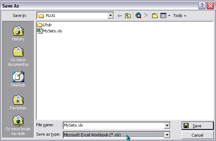The height and width of the screenshot is (141, 216).
Task: Go up one folder level
Action: pos(128,16)
